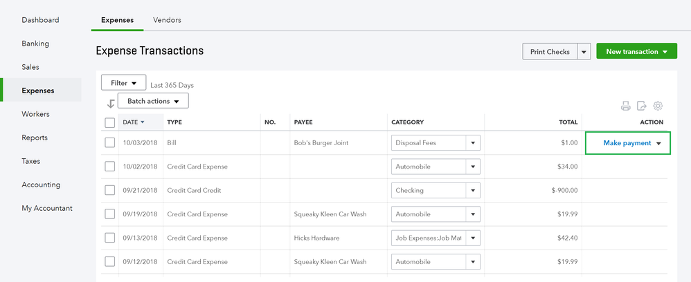Open the Filter dropdown
691x282 pixels.
tap(123, 83)
